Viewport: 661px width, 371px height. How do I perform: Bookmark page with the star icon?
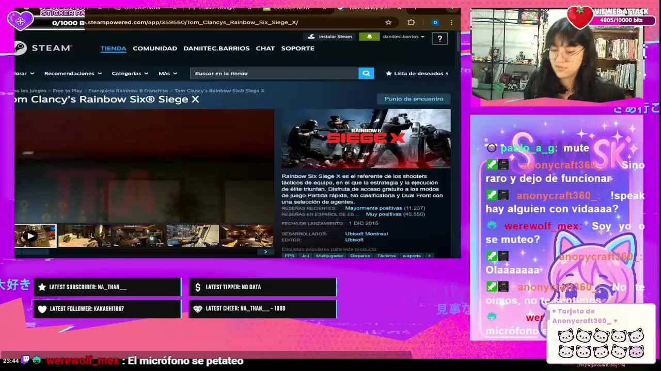[388, 22]
